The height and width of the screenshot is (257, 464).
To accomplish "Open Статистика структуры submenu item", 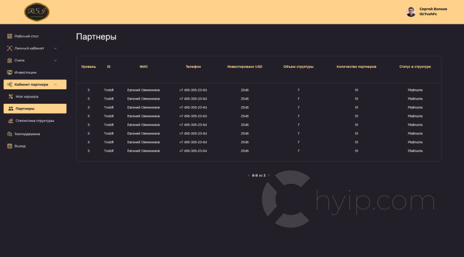I will point(35,121).
